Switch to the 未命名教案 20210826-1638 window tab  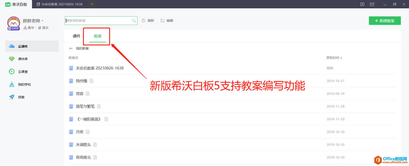(x=59, y=4)
